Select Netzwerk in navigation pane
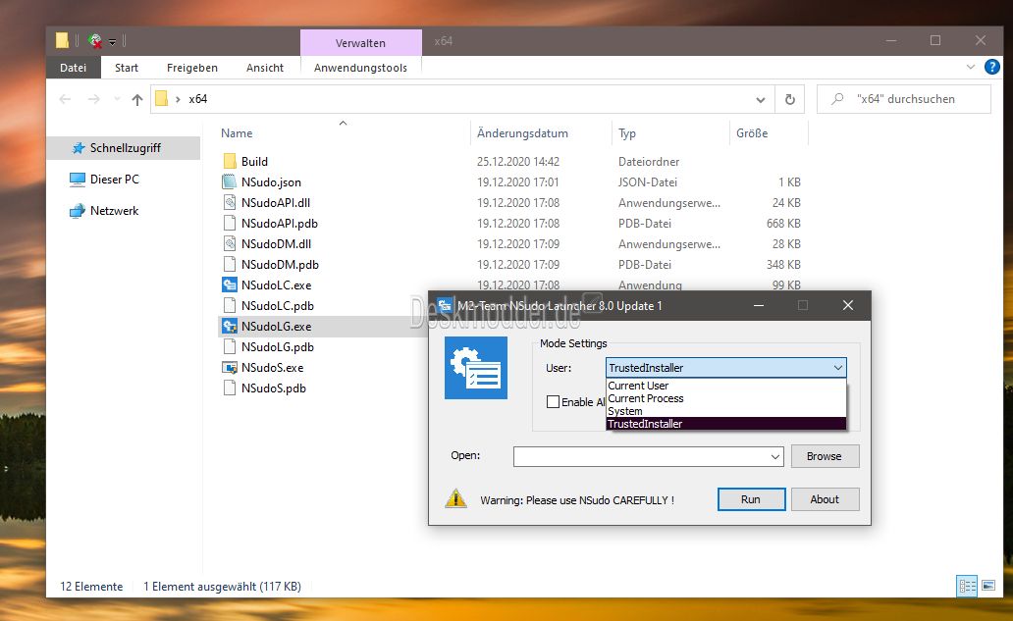This screenshot has height=621, width=1013. (x=114, y=211)
